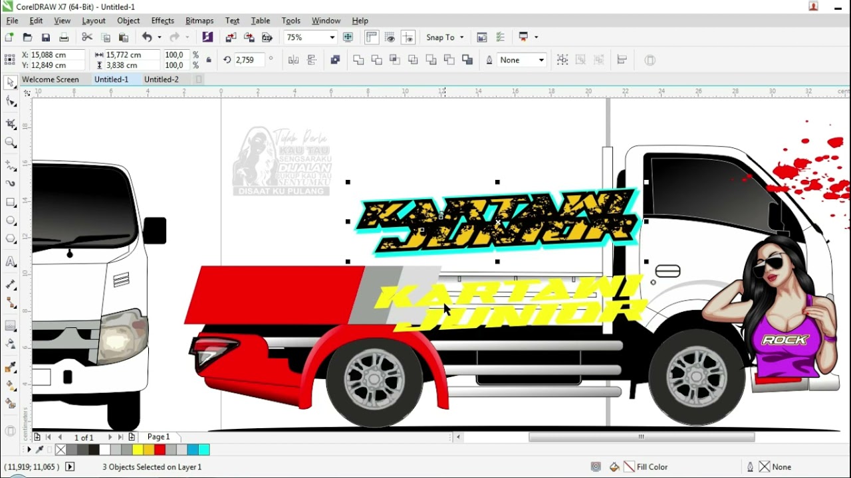Toggle the lock ratio padlock
This screenshot has height=478, width=851.
point(209,60)
